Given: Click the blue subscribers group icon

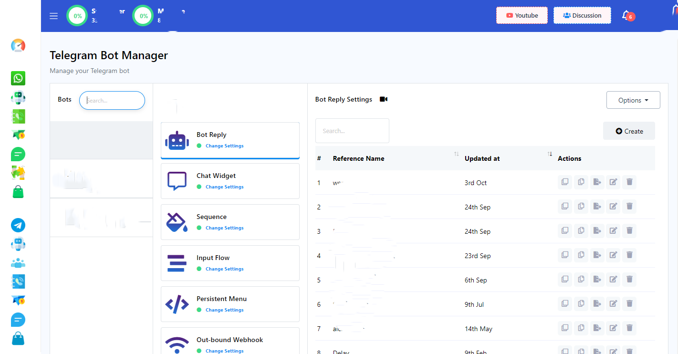Looking at the screenshot, I should 18,263.
